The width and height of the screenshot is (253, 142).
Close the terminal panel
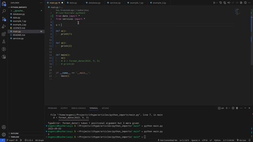[x=249, y=108]
